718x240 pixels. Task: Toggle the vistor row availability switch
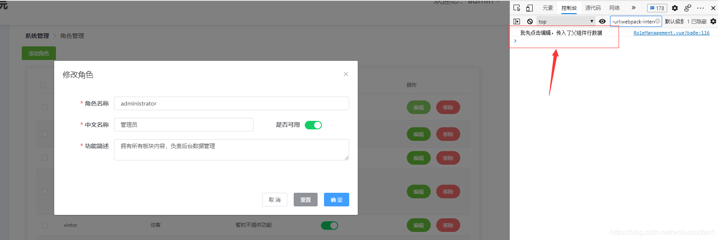tap(329, 225)
